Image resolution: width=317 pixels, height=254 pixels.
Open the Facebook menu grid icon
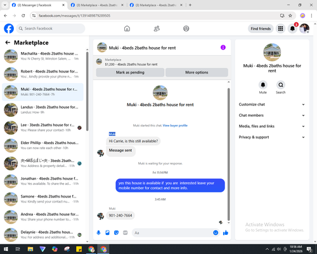280,29
